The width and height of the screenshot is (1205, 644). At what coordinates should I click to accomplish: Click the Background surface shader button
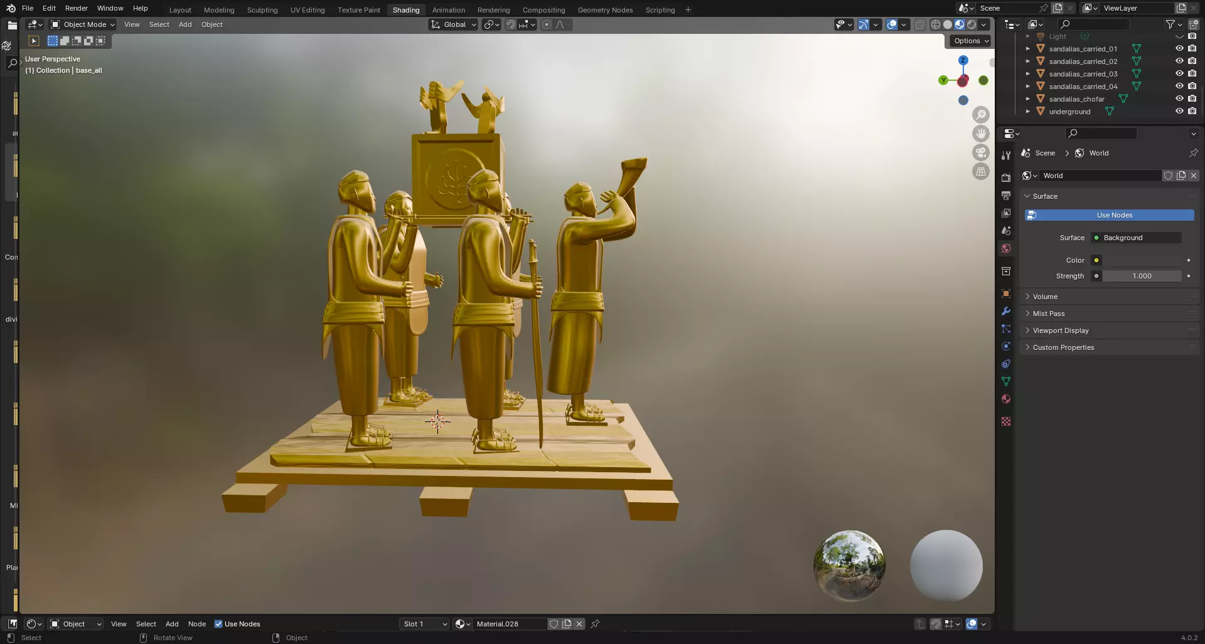(1137, 238)
